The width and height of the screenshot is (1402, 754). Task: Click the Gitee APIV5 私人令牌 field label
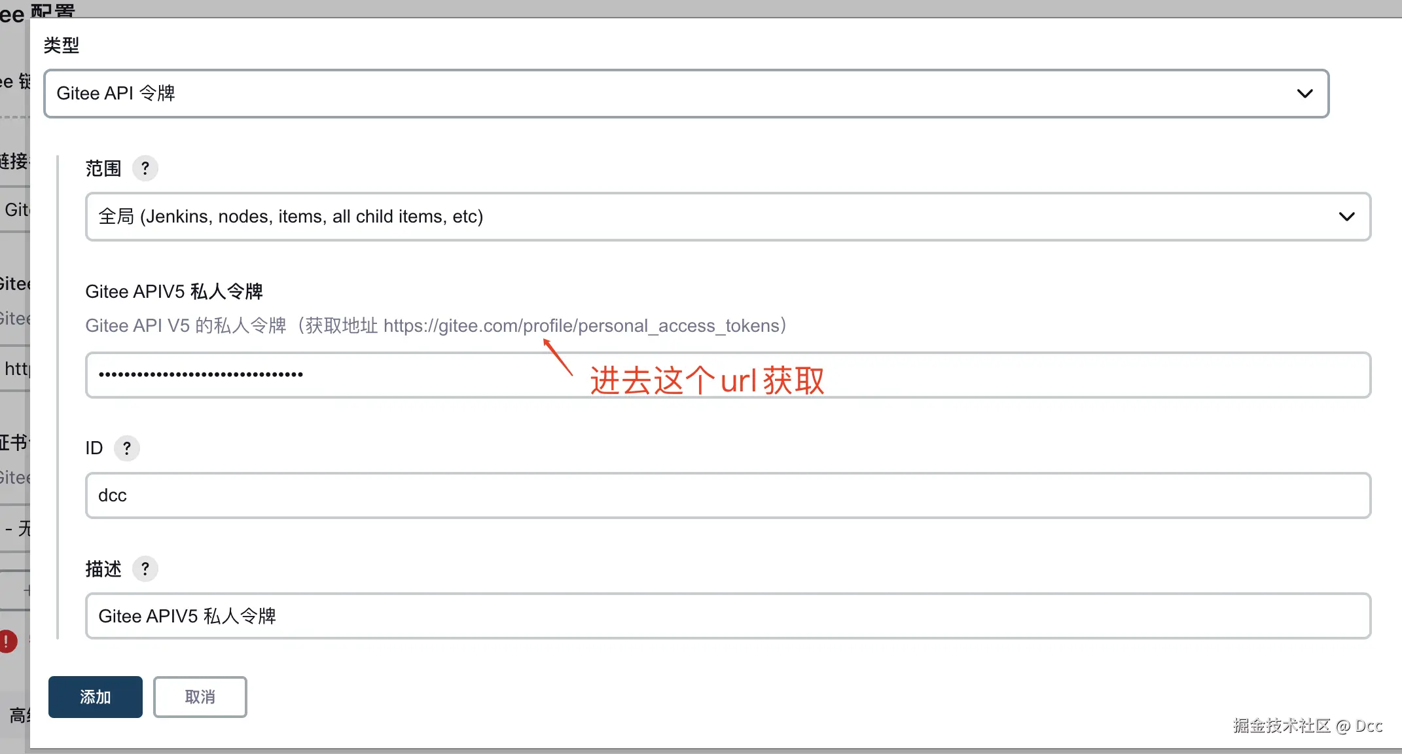click(x=174, y=292)
